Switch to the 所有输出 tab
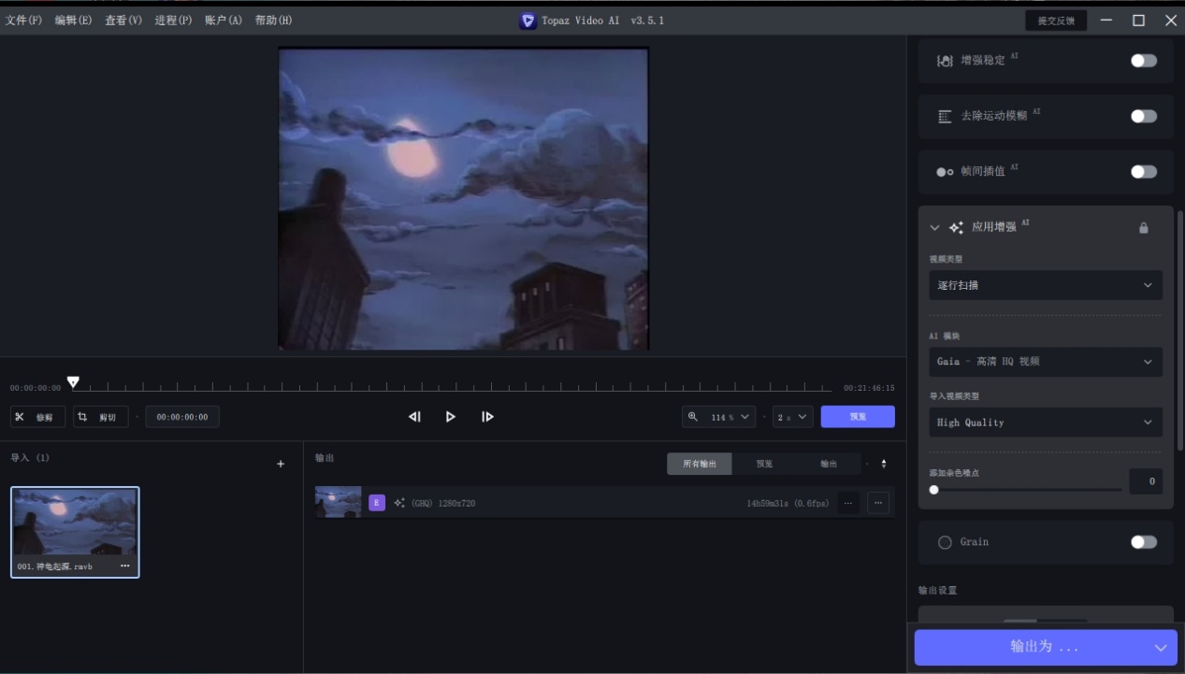 pyautogui.click(x=700, y=464)
